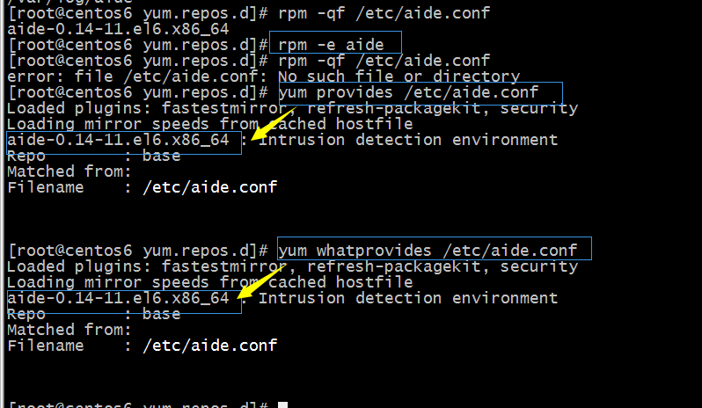The width and height of the screenshot is (702, 408).
Task: Click the second 'Loading mirror speeds' line
Action: [x=210, y=282]
